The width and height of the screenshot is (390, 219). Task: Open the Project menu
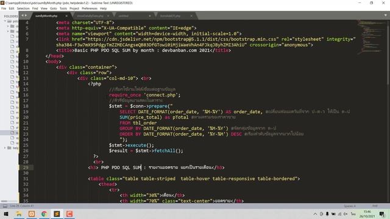pos(74,8)
